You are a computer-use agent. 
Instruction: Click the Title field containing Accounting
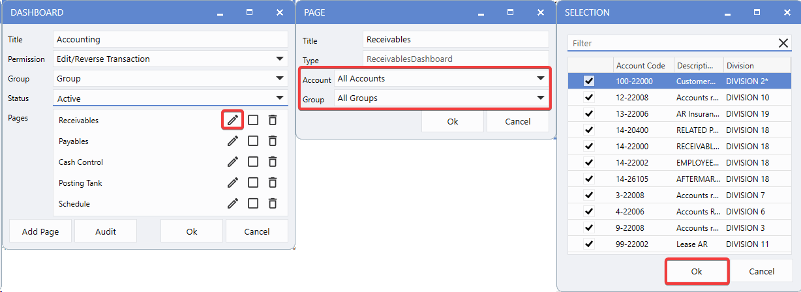pyautogui.click(x=170, y=39)
